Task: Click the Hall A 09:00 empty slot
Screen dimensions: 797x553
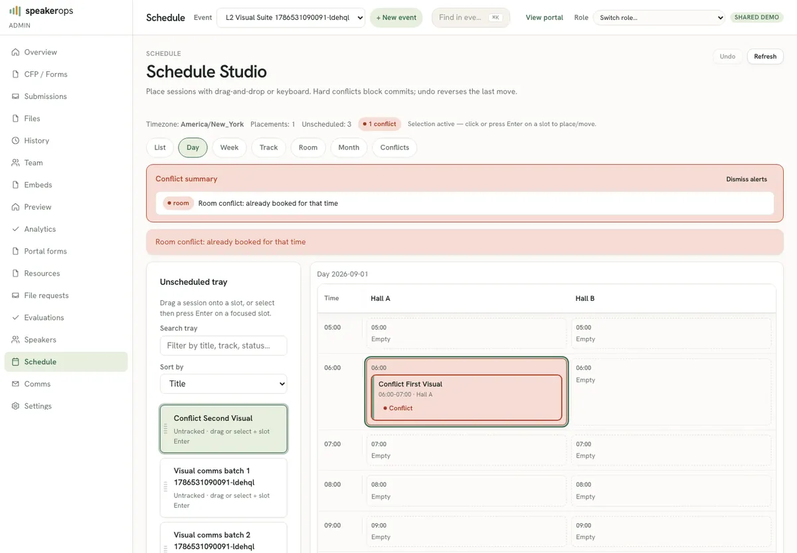Action: (467, 531)
